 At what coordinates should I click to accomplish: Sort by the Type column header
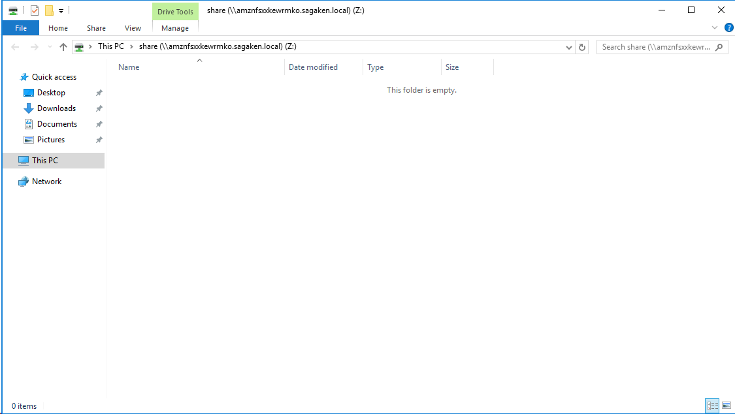pos(402,67)
